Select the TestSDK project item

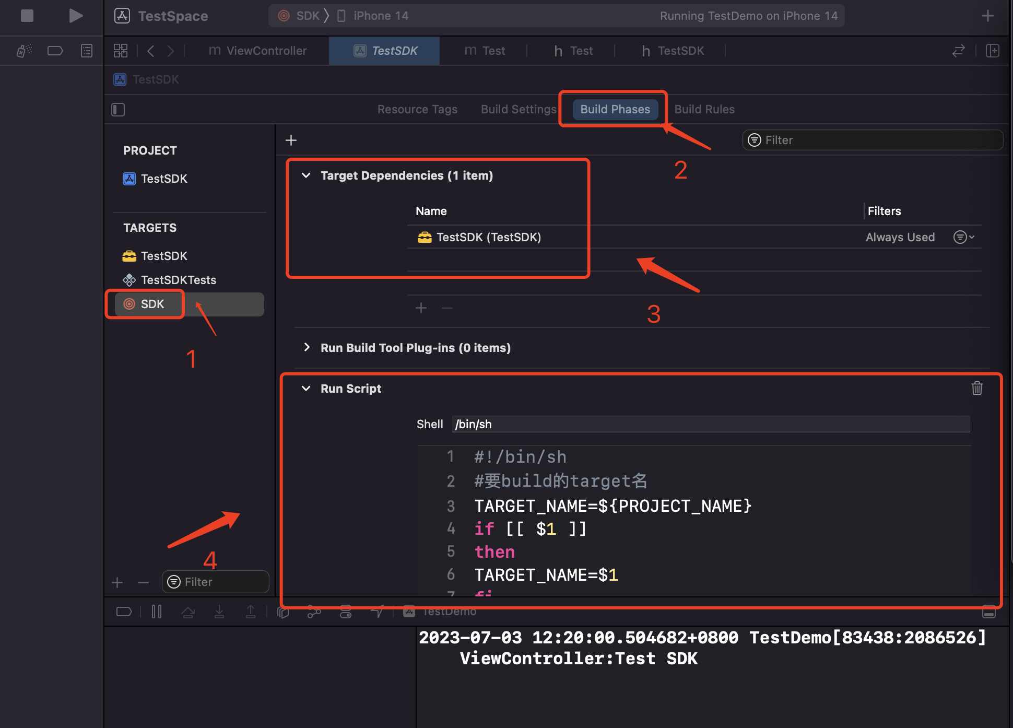(x=155, y=179)
